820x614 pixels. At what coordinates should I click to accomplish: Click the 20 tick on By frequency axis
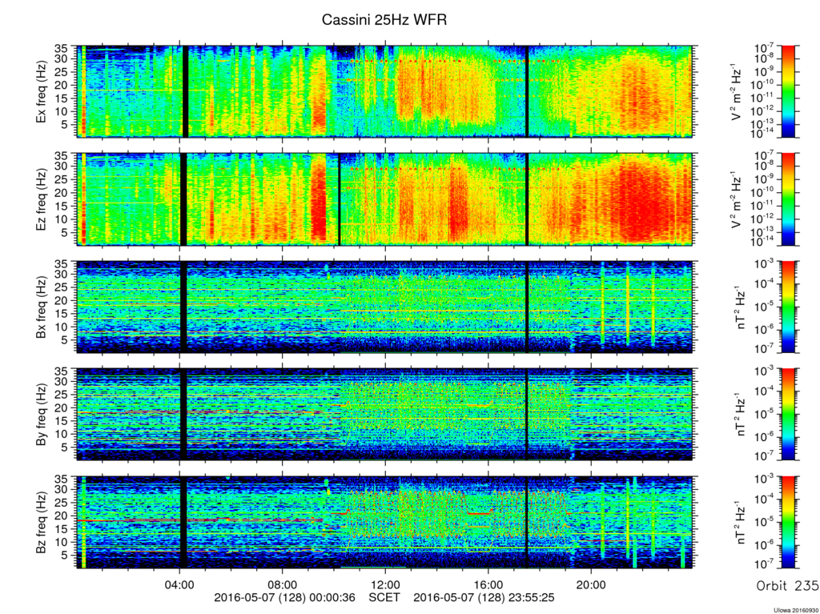(x=62, y=408)
